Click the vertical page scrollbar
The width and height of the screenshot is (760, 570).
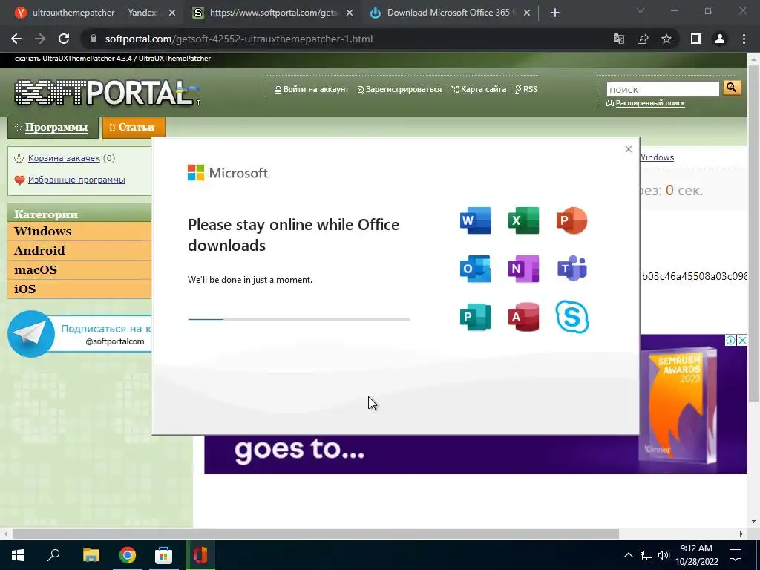pyautogui.click(x=753, y=232)
